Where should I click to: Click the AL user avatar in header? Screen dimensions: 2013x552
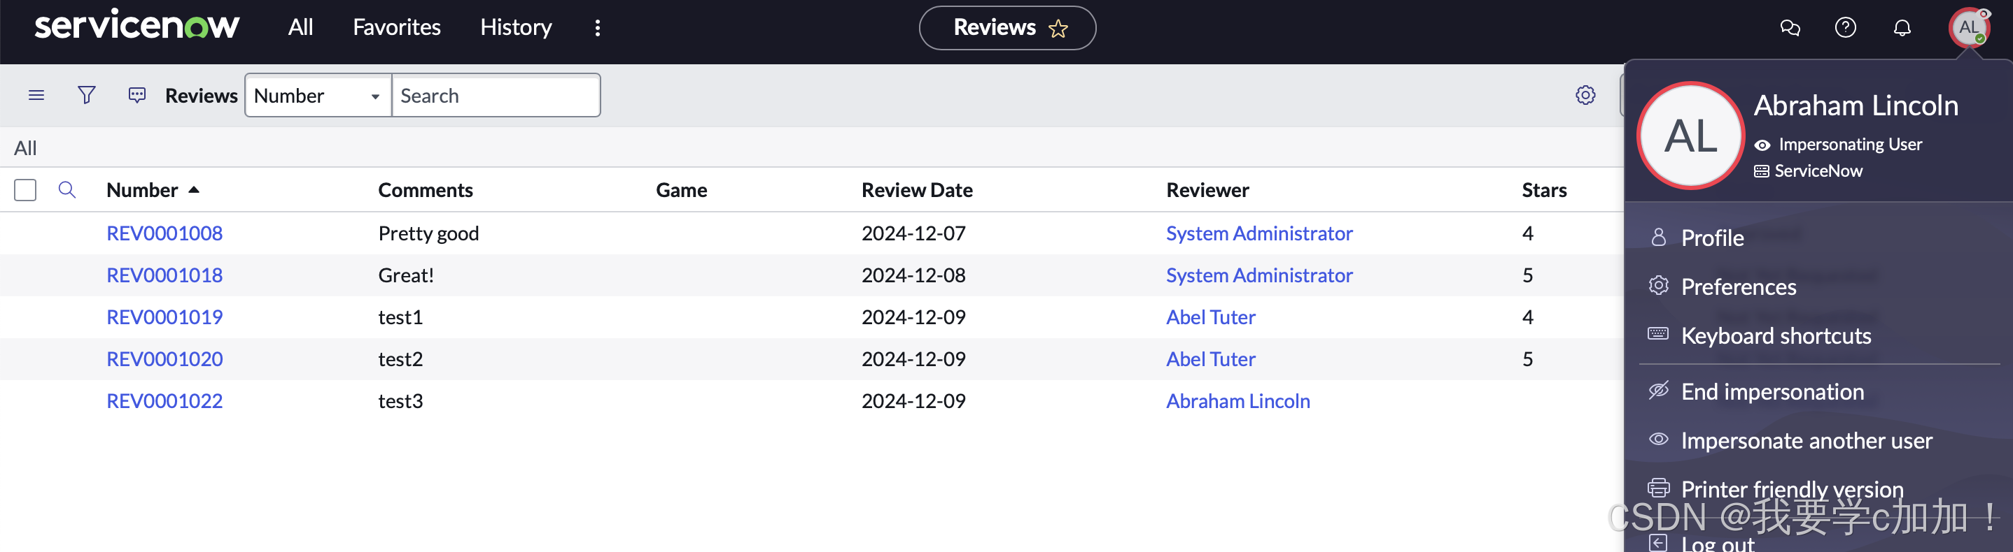[x=1968, y=28]
